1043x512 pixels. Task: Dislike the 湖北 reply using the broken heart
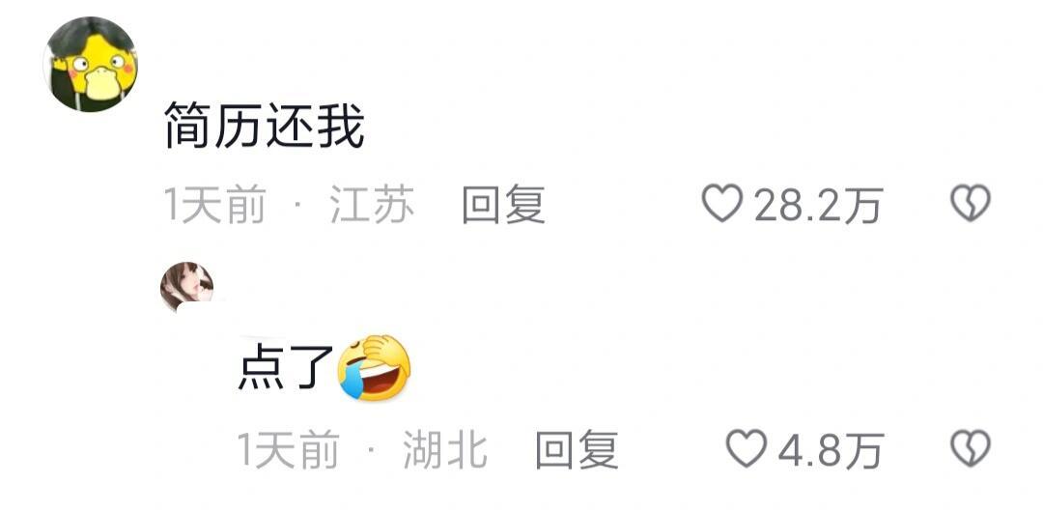click(x=971, y=448)
